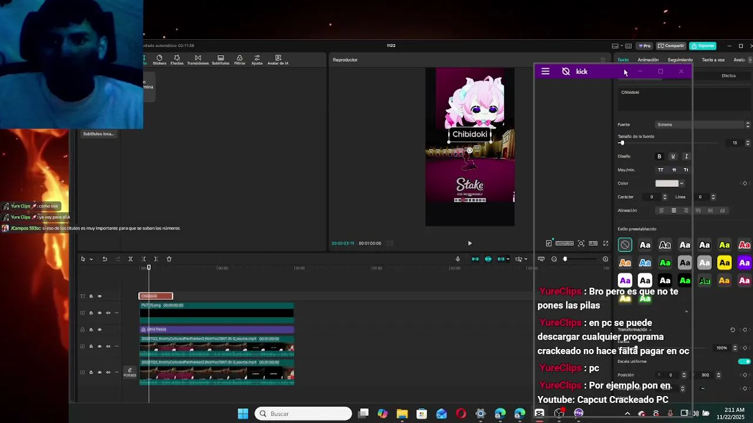Switch to the Seguimiento tab

[680, 60]
